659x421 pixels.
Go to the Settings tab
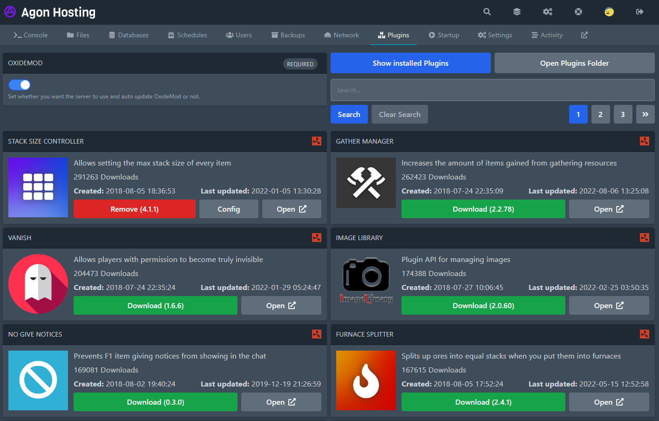tap(495, 35)
